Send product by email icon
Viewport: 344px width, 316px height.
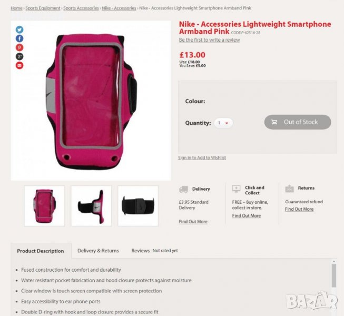(x=19, y=65)
